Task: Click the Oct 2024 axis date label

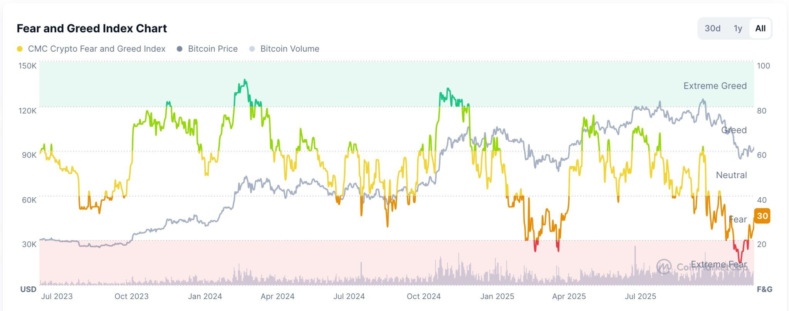Action: tap(423, 296)
